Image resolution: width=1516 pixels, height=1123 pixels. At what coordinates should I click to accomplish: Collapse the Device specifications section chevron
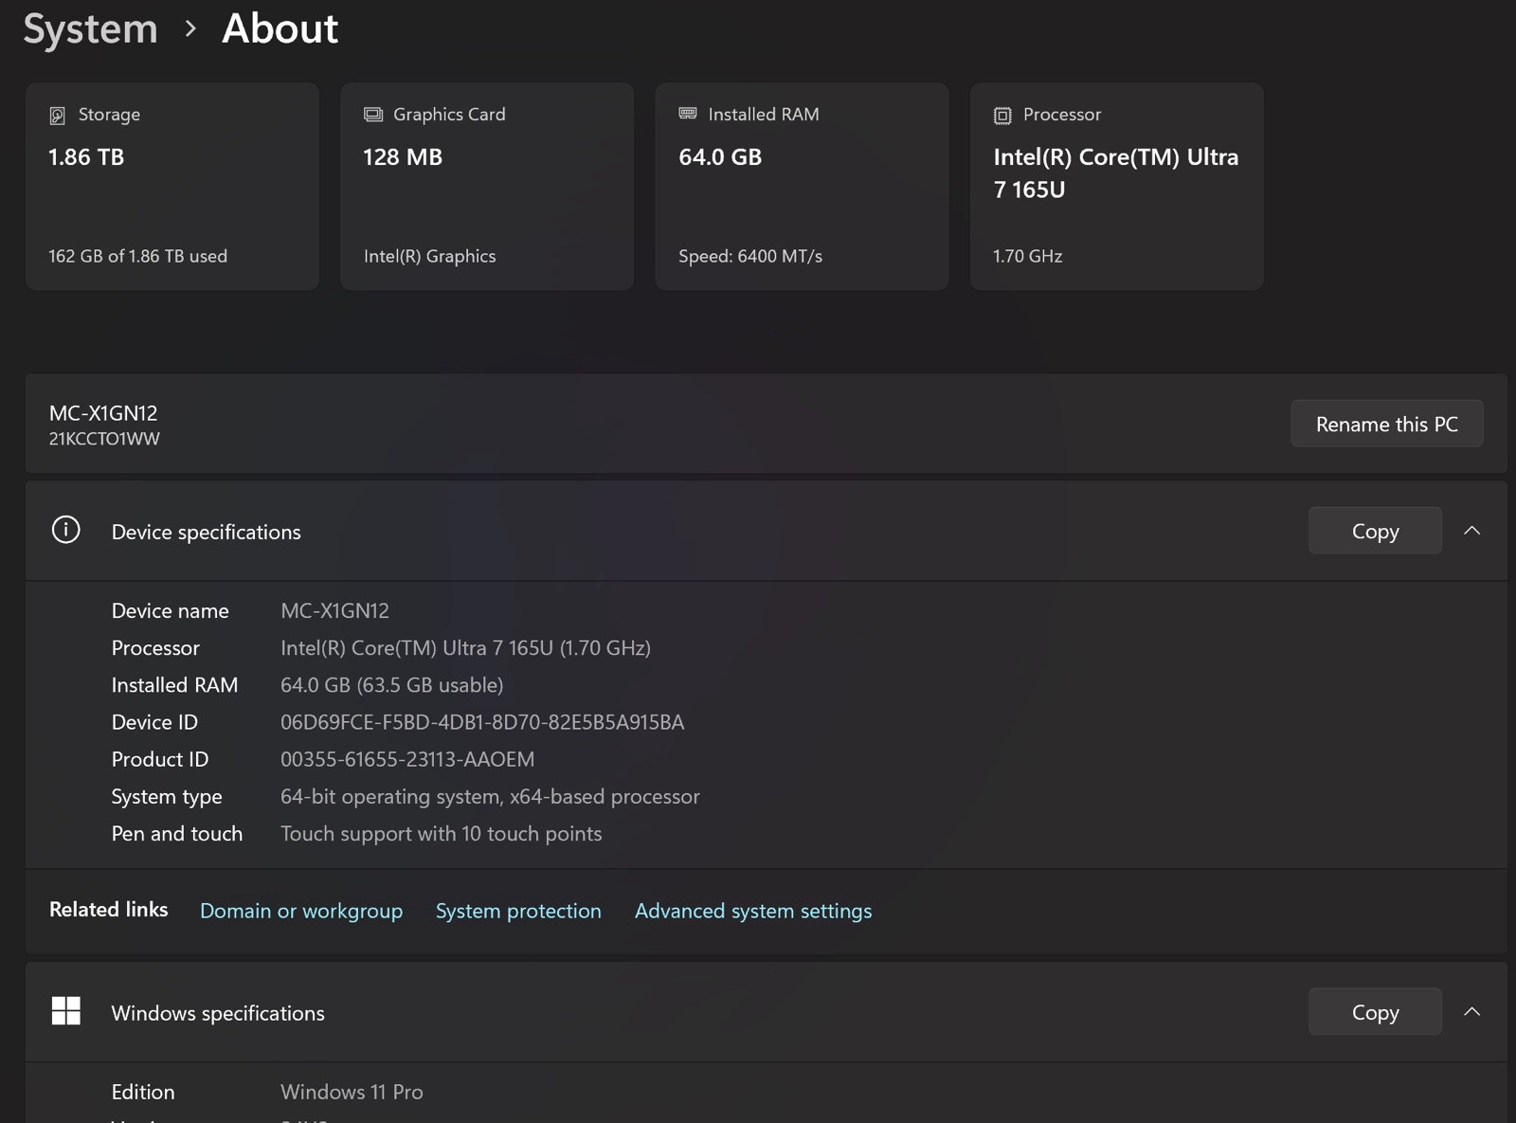point(1471,531)
